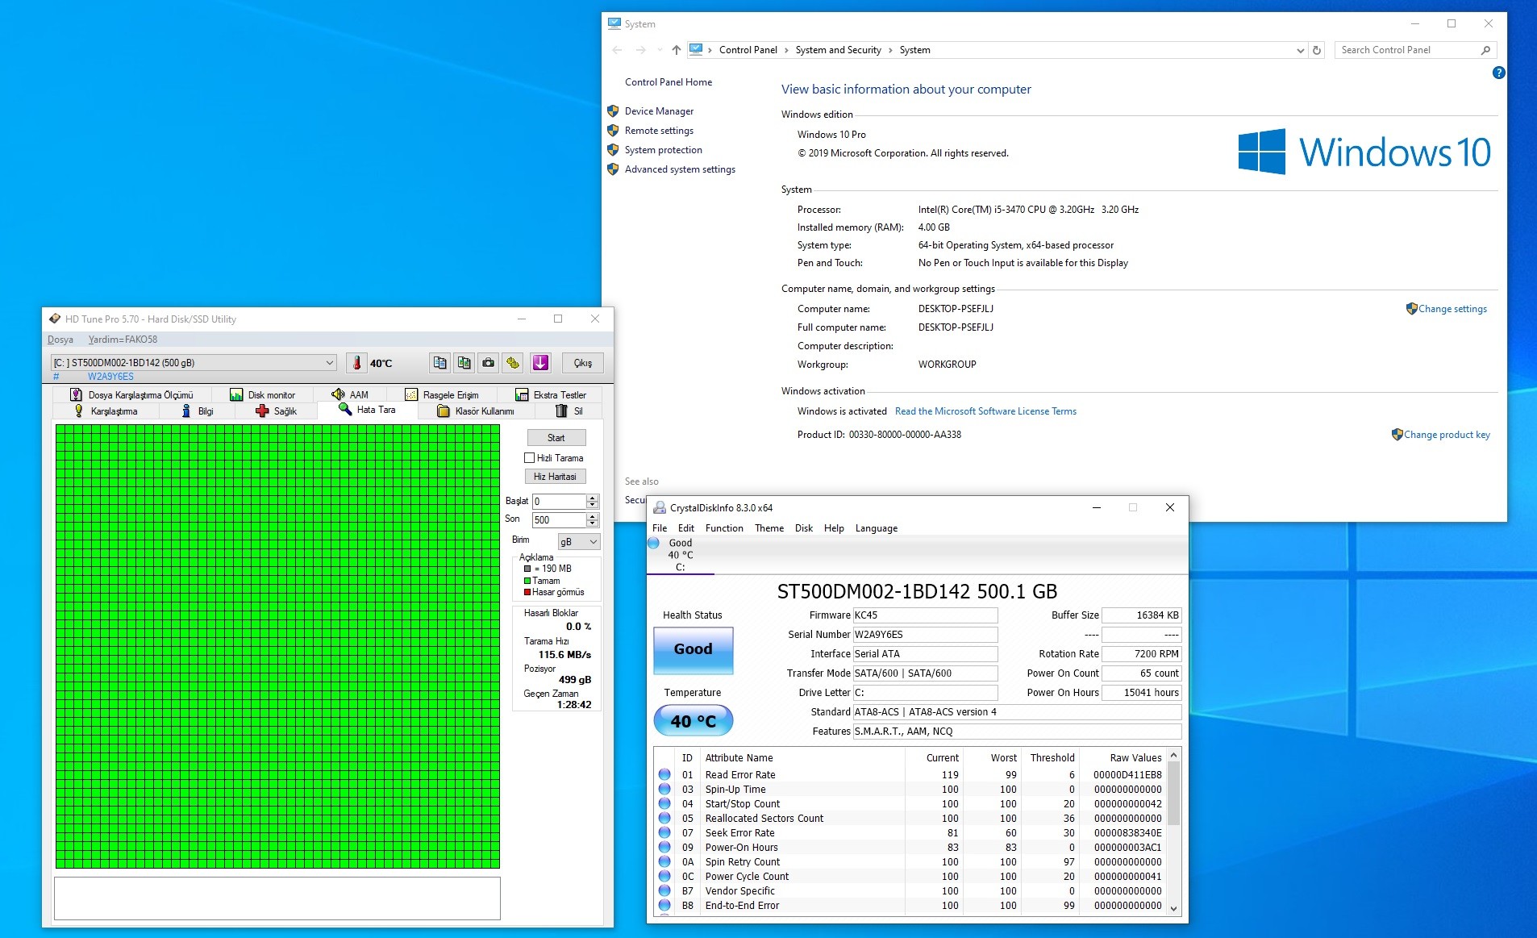Image resolution: width=1537 pixels, height=938 pixels.
Task: Click the Firmware field KC45
Action: coord(925,615)
